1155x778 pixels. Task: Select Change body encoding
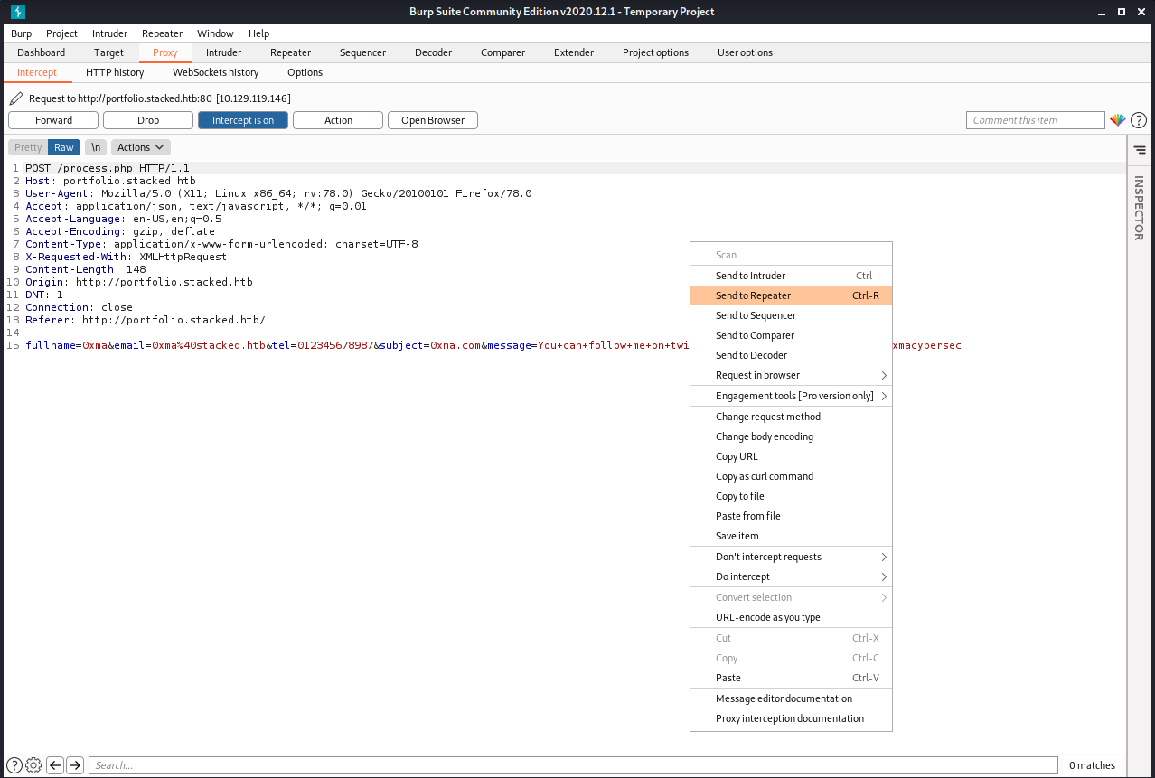click(791, 436)
